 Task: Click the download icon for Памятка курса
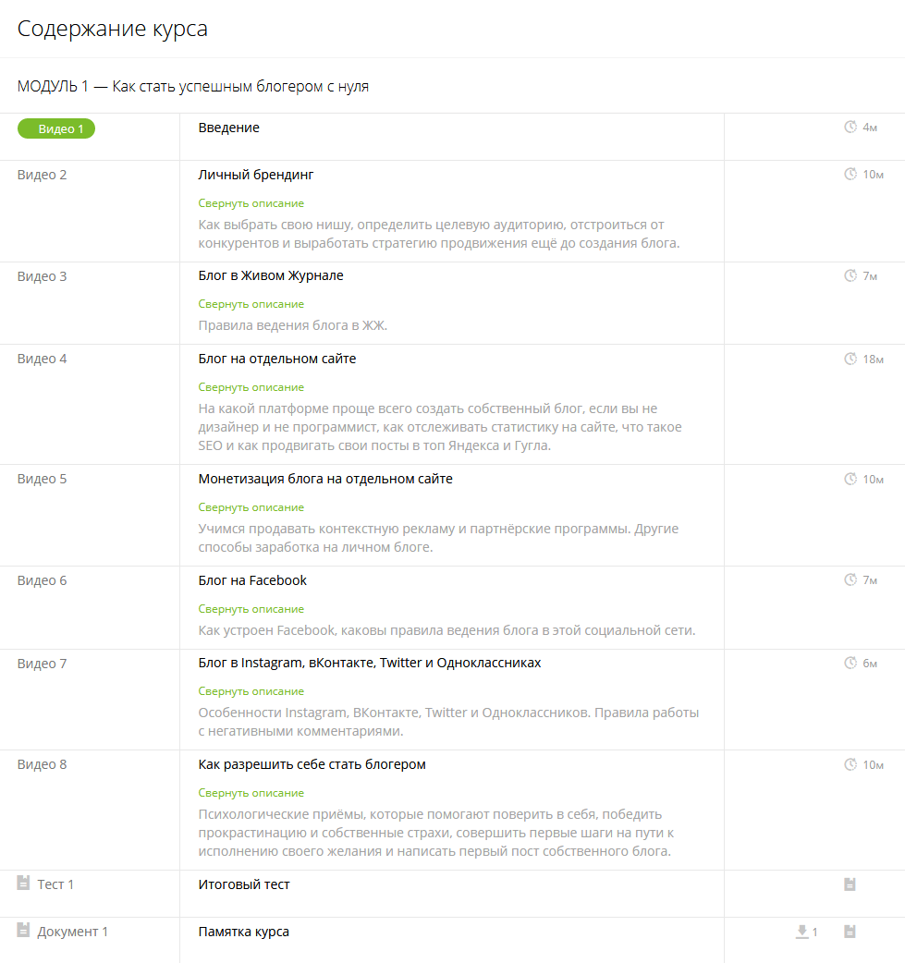coord(802,932)
